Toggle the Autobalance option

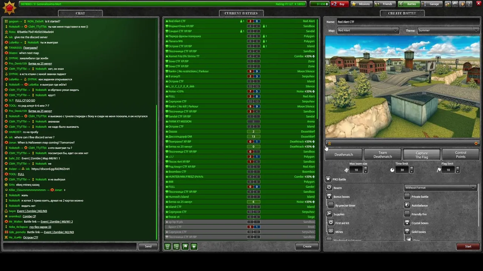click(x=407, y=205)
